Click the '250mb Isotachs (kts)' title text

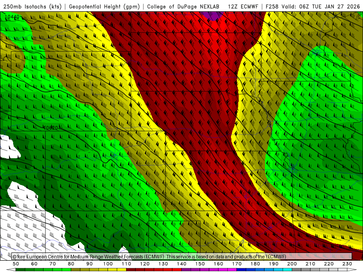point(33,7)
